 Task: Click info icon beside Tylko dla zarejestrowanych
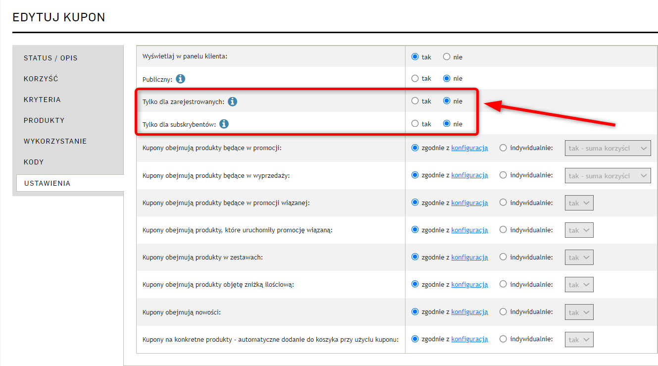(x=232, y=102)
